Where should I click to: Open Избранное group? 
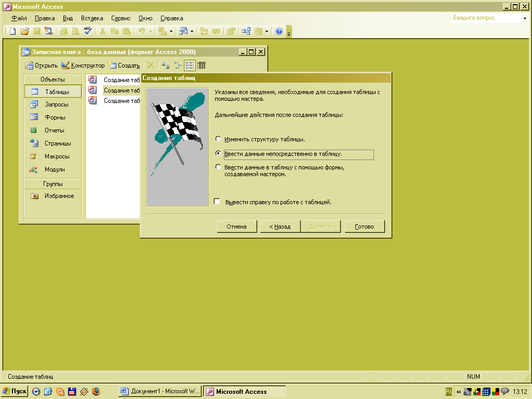click(53, 196)
